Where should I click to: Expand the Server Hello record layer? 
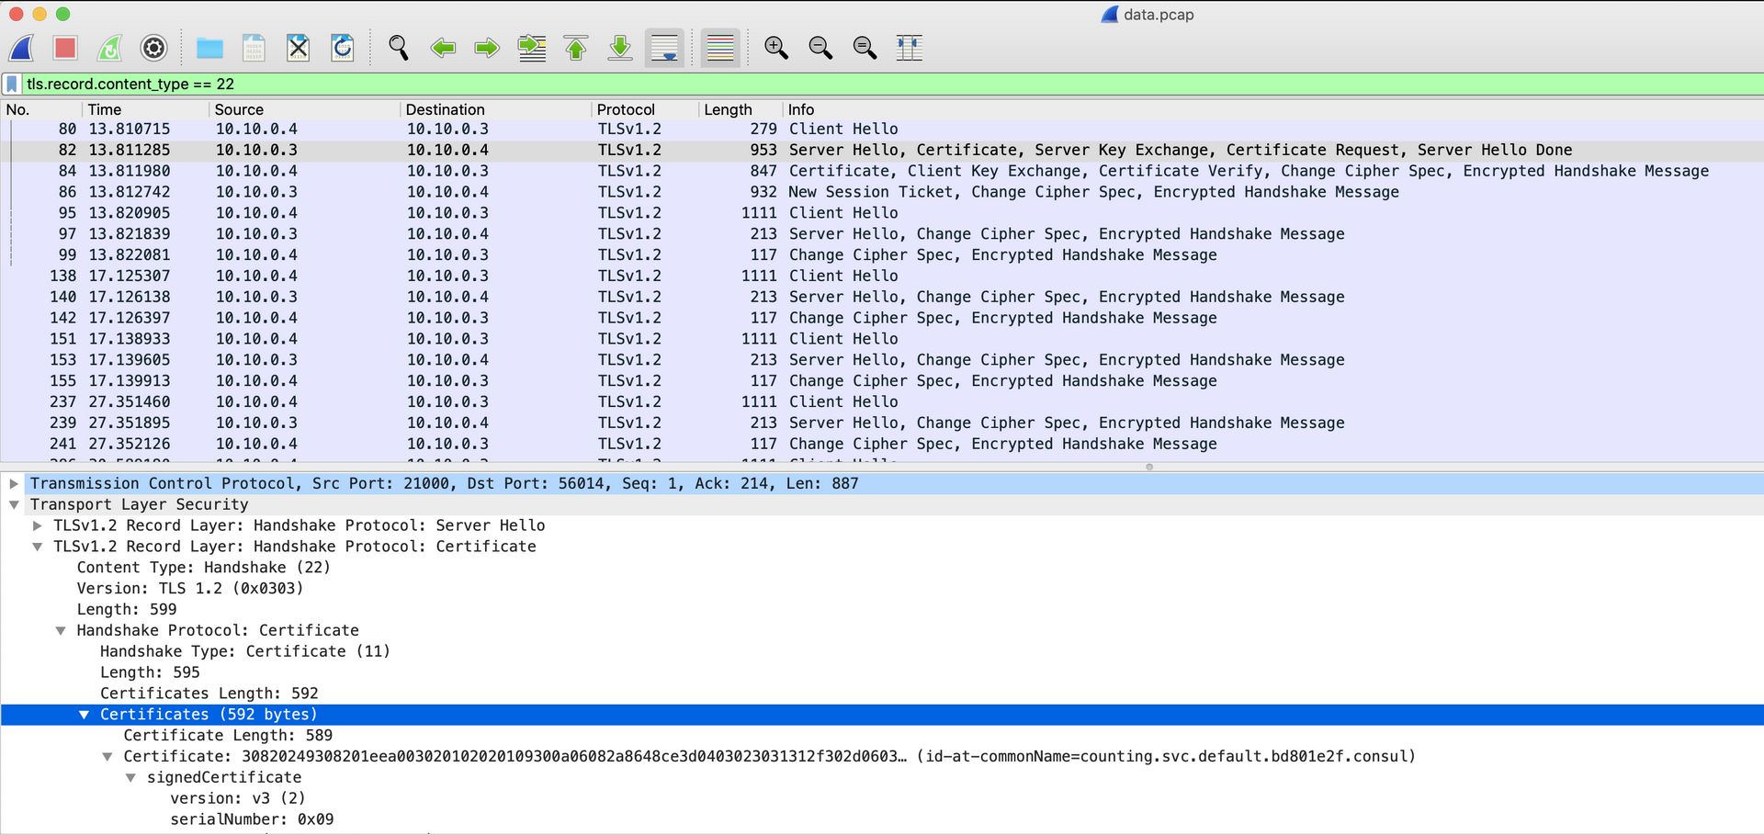tap(38, 525)
